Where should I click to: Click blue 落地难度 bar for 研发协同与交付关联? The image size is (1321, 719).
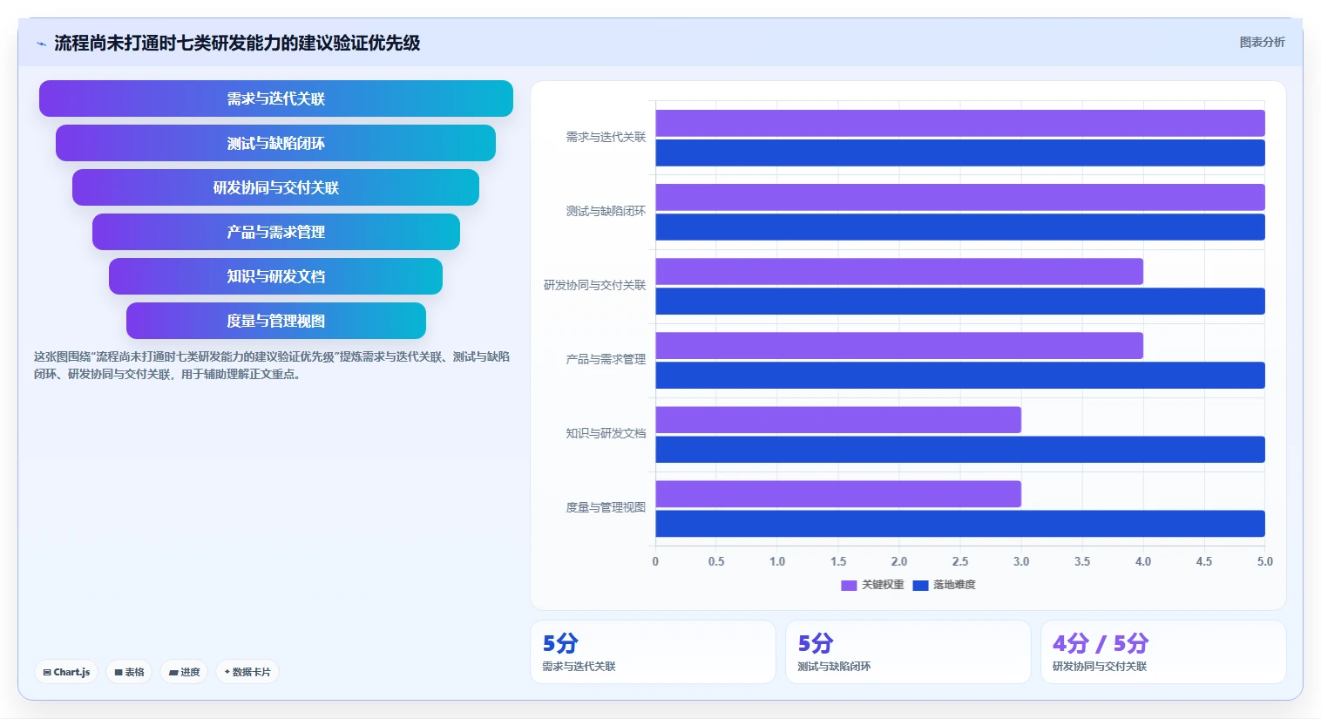pos(960,301)
